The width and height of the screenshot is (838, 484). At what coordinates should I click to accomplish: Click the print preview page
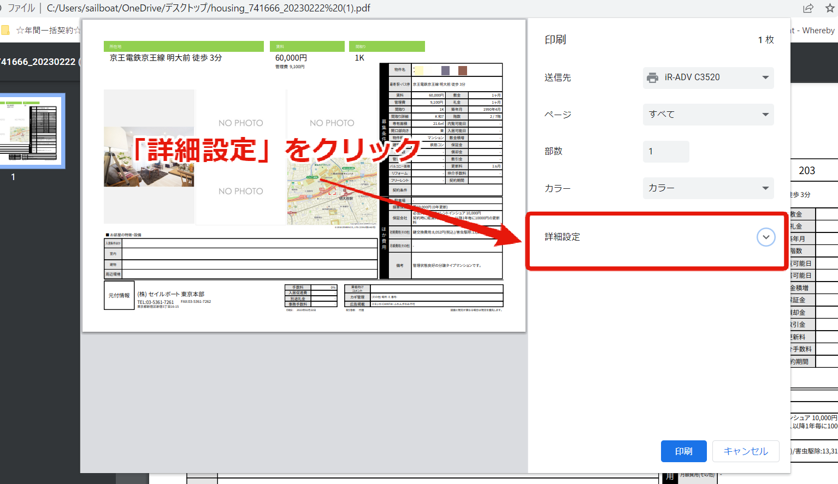pyautogui.click(x=304, y=175)
